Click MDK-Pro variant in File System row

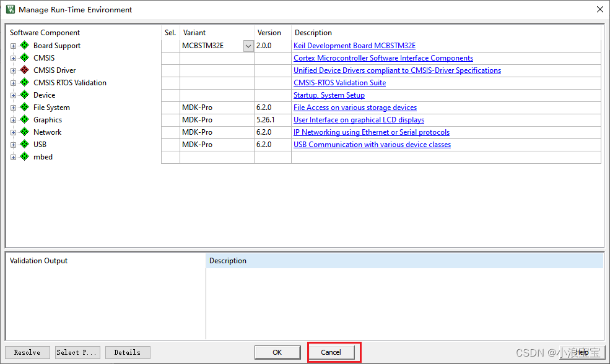click(197, 108)
